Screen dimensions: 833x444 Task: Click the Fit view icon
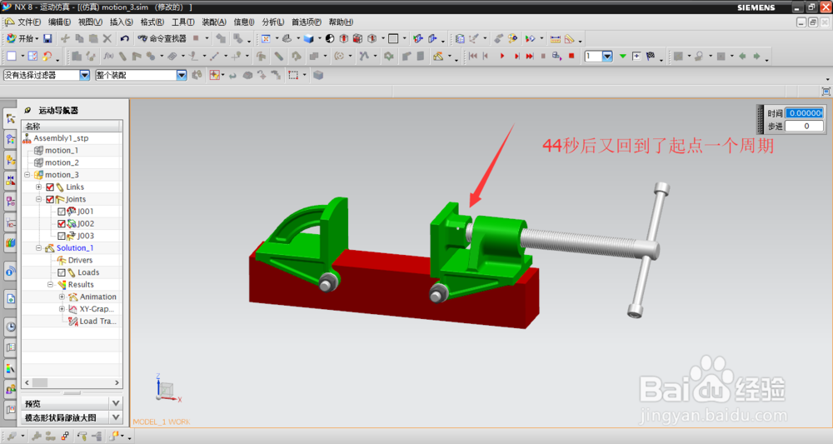tap(266, 38)
